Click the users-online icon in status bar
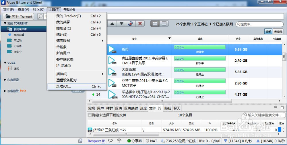The height and width of the screenshot is (145, 287). (163, 141)
